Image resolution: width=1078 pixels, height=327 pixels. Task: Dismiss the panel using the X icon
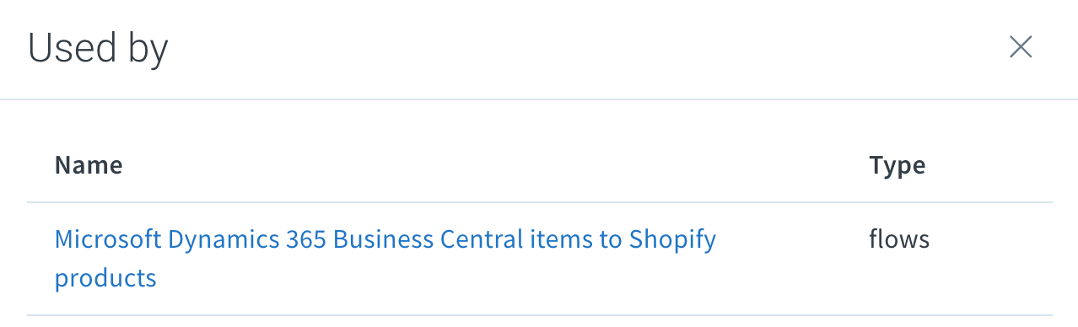(1021, 47)
